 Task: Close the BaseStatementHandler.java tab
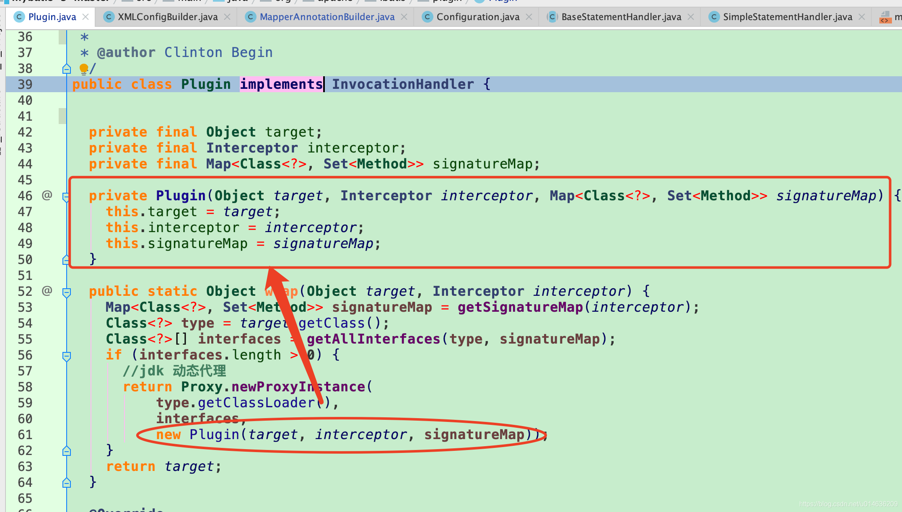(x=691, y=17)
